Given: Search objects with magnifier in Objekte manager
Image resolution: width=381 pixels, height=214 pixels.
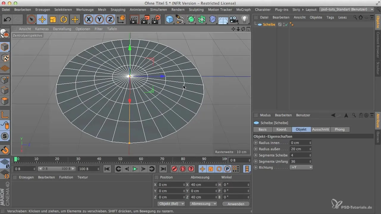Looking at the screenshot, I should point(355,17).
